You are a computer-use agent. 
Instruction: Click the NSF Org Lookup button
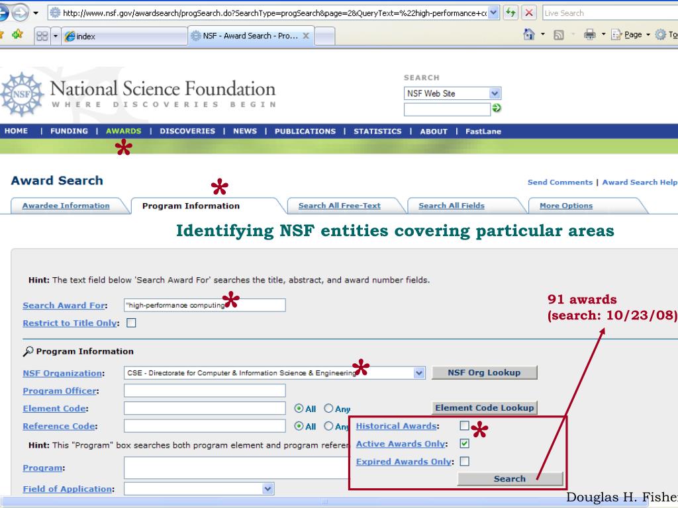coord(484,372)
